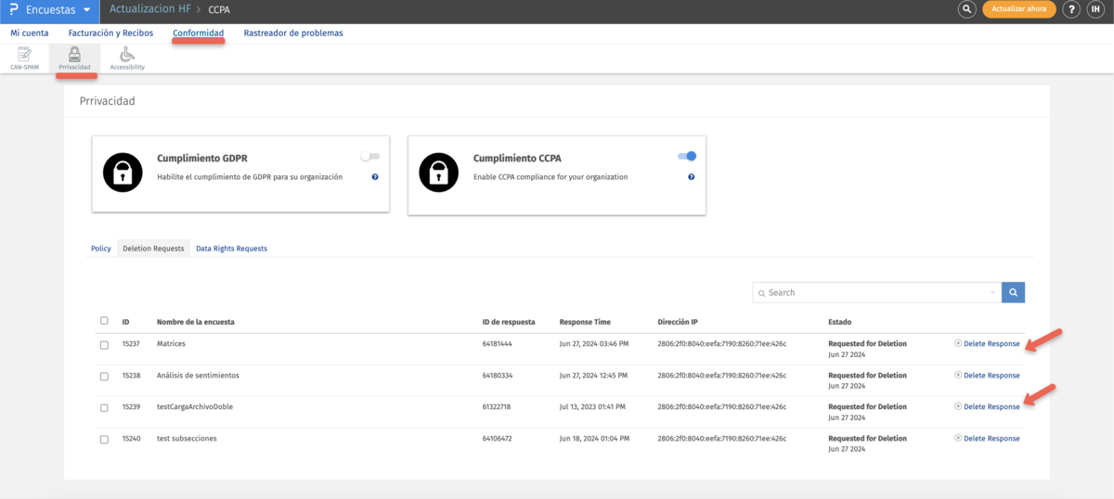Delete response for test subsecciones
The height and width of the screenshot is (499, 1114).
point(991,439)
